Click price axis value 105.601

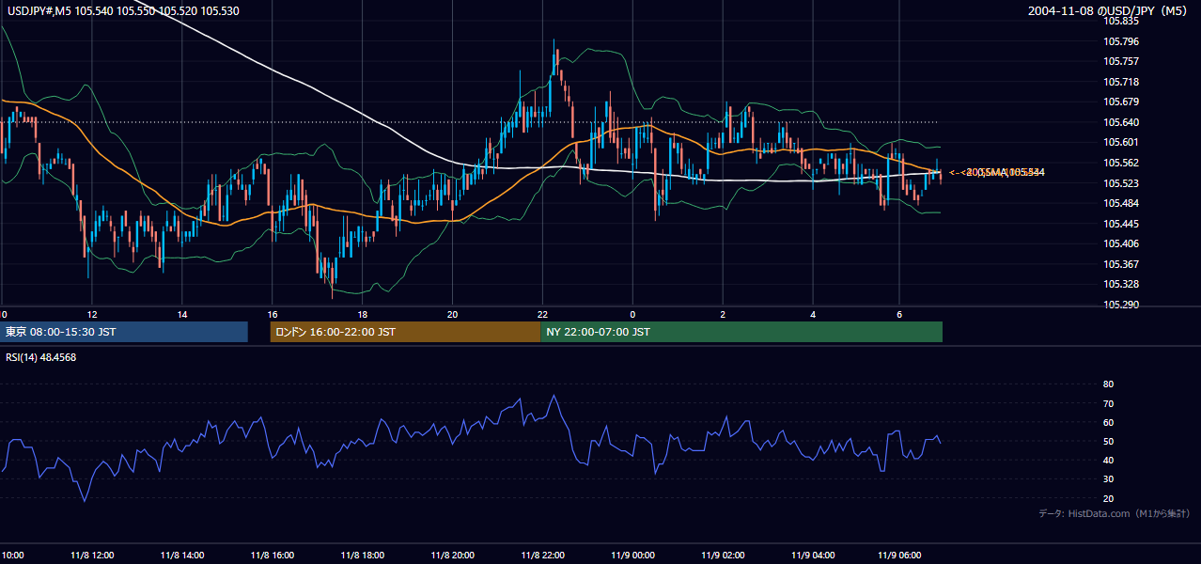[1121, 143]
